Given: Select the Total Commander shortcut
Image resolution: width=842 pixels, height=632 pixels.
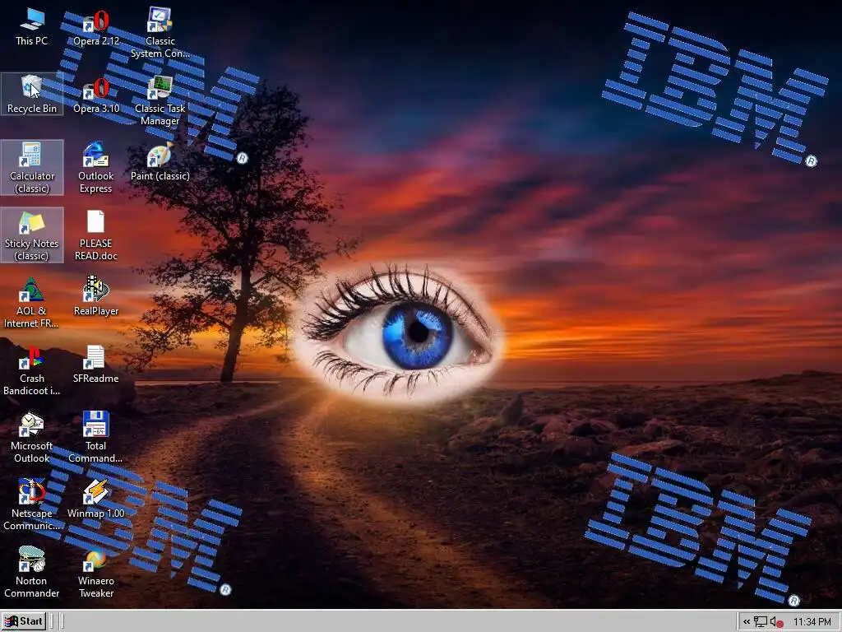Looking at the screenshot, I should click(96, 438).
